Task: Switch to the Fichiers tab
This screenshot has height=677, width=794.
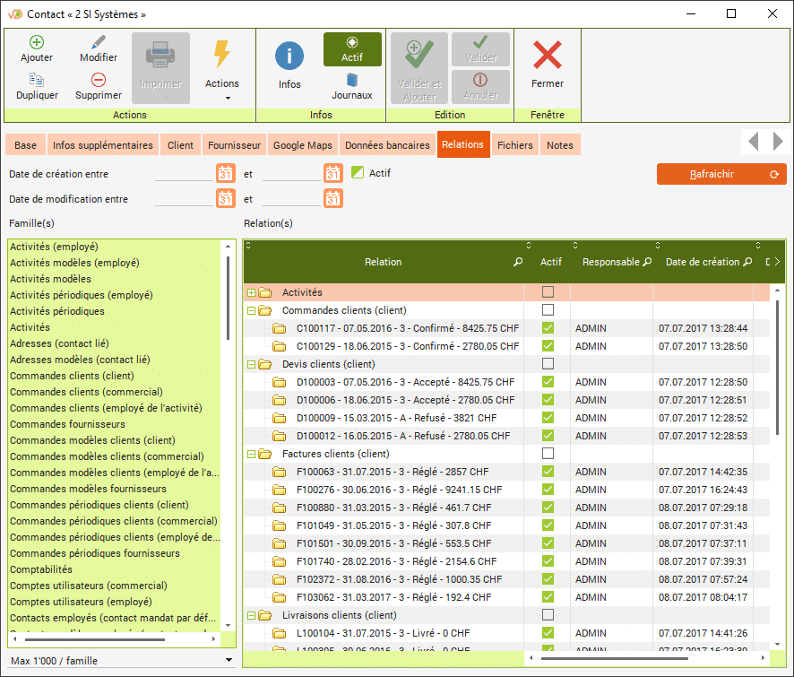Action: pos(514,145)
